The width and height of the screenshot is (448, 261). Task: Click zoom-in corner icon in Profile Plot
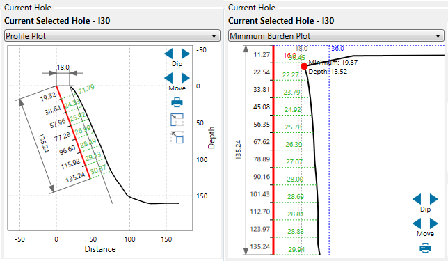(x=177, y=120)
